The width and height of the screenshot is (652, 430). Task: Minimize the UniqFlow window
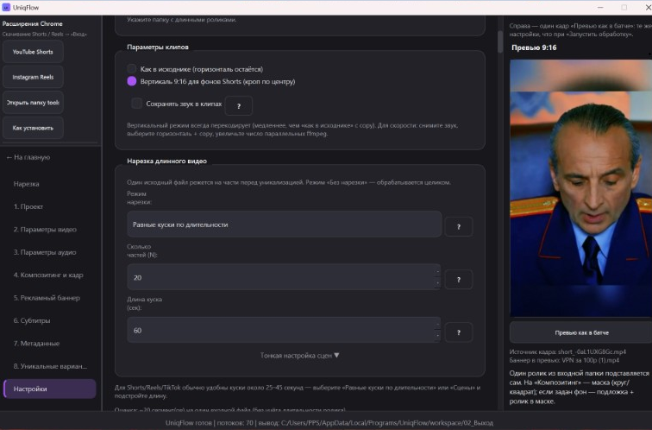pos(600,8)
